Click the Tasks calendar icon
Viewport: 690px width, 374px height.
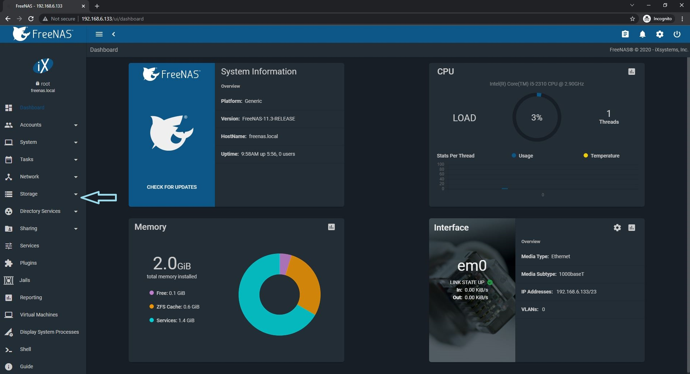click(x=9, y=159)
